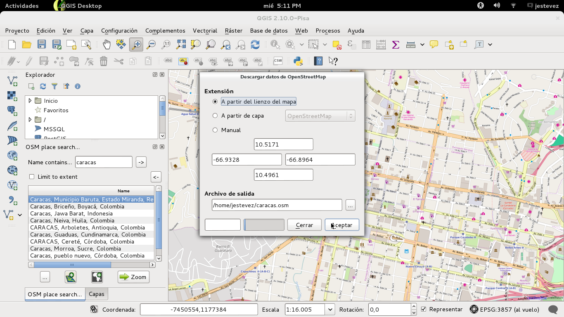Select the Pan map hand tool
This screenshot has height=317, width=564.
[x=107, y=45]
